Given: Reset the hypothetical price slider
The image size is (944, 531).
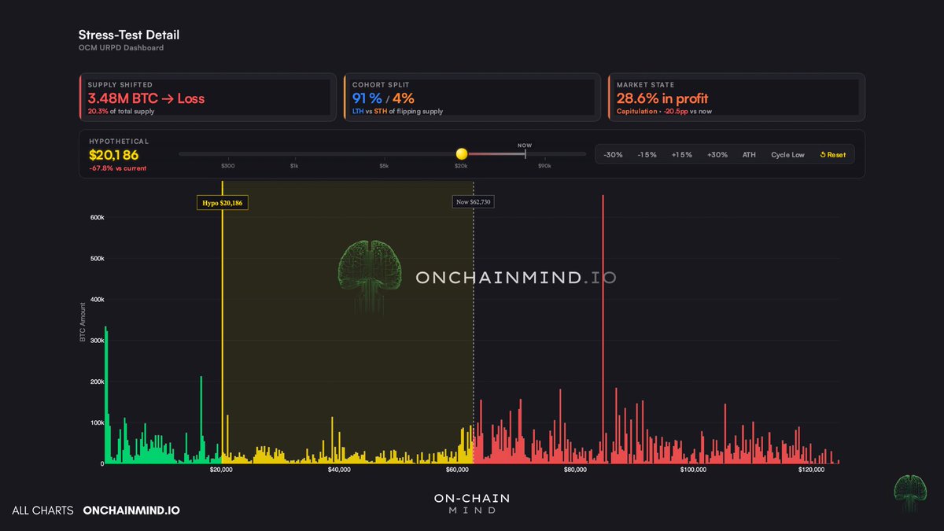Looking at the screenshot, I should (833, 155).
